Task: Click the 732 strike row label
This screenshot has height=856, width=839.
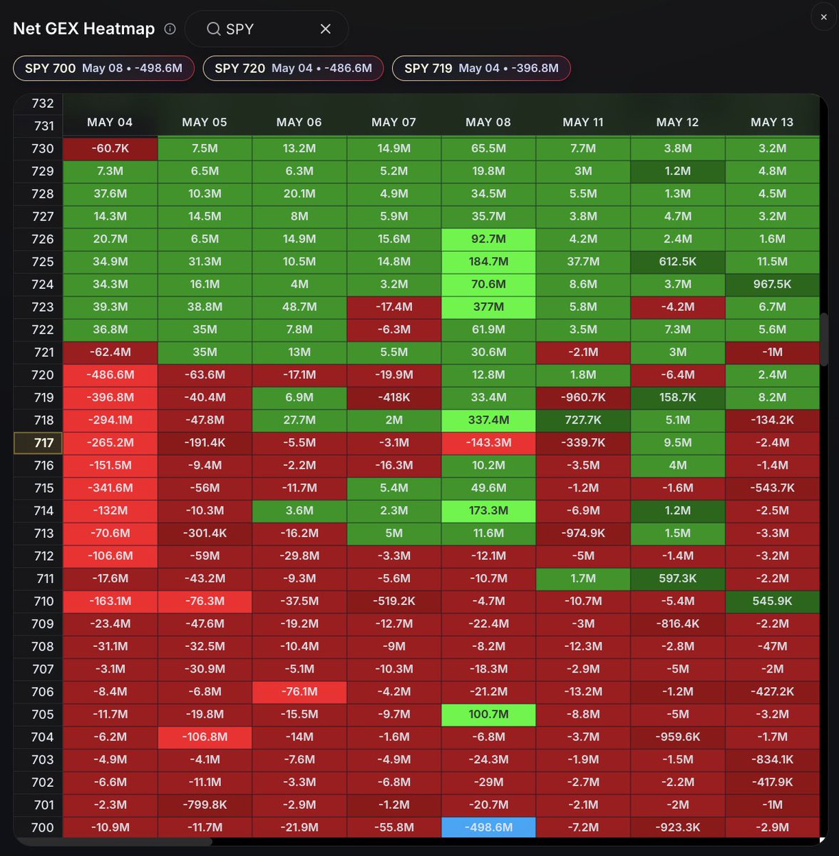Action: coord(38,103)
